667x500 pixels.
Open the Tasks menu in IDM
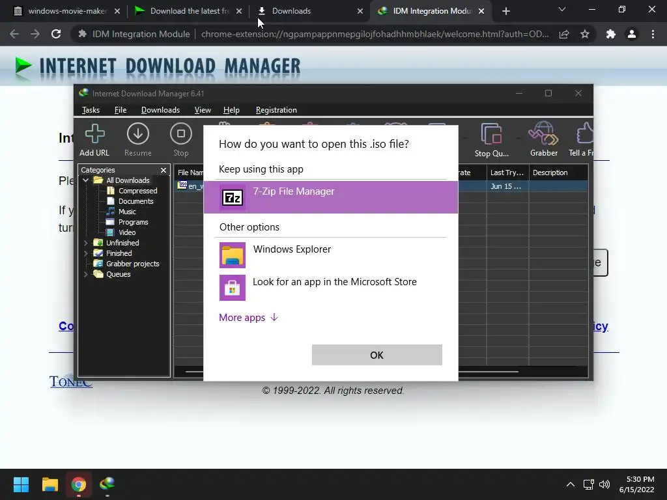pyautogui.click(x=91, y=110)
